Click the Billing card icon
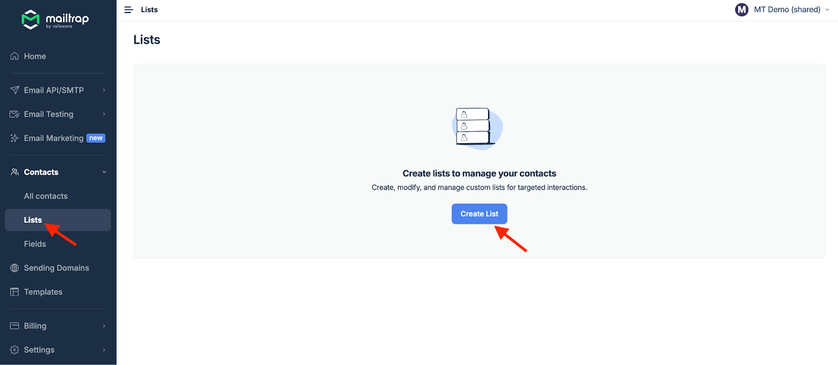 coord(14,326)
